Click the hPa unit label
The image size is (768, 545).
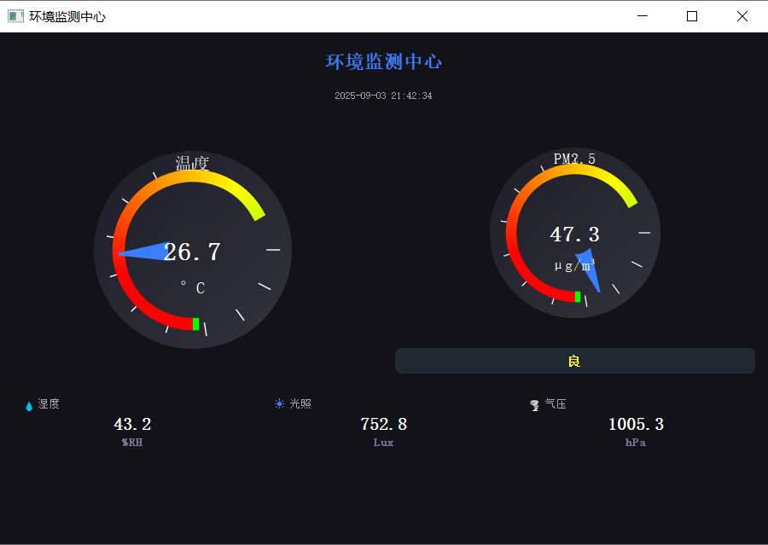[636, 442]
